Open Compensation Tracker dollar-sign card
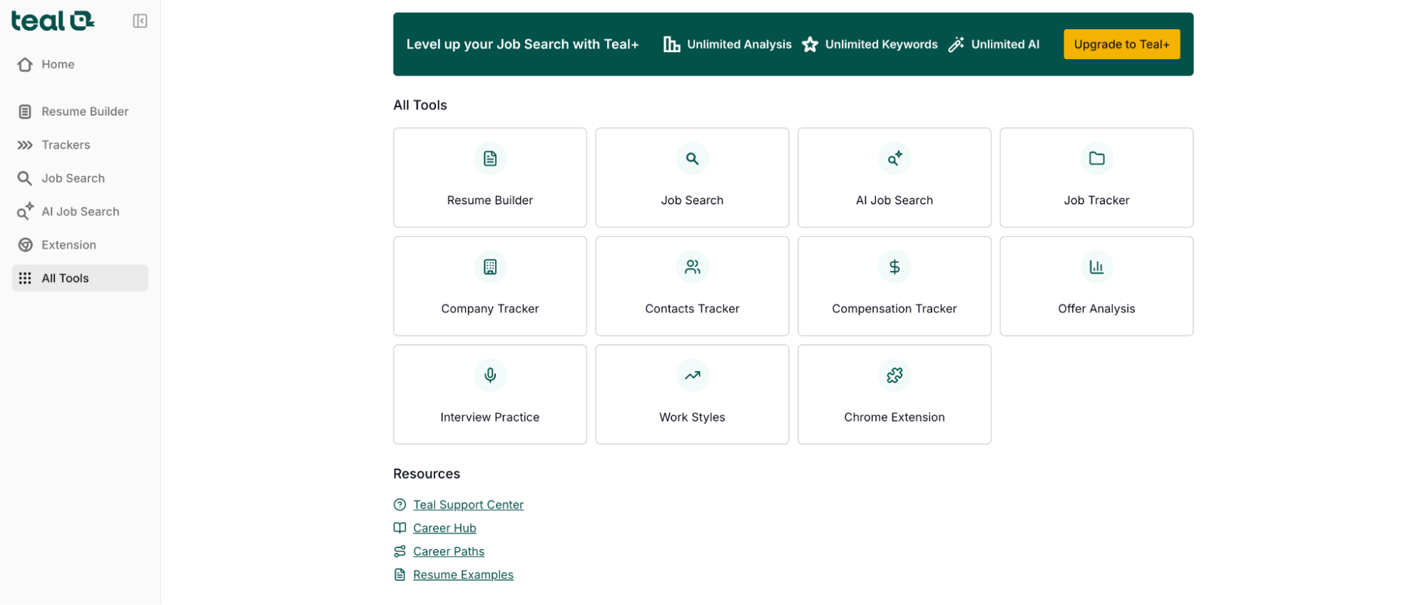 pyautogui.click(x=894, y=286)
